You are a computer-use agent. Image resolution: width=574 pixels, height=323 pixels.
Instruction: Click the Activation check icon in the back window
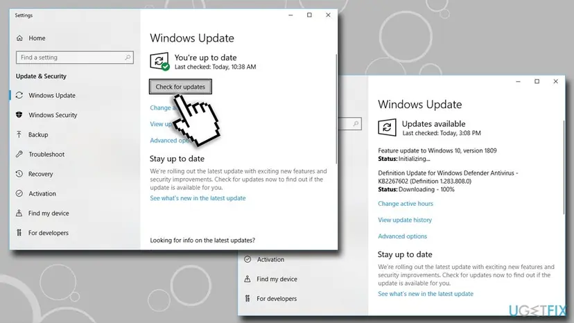(x=247, y=259)
